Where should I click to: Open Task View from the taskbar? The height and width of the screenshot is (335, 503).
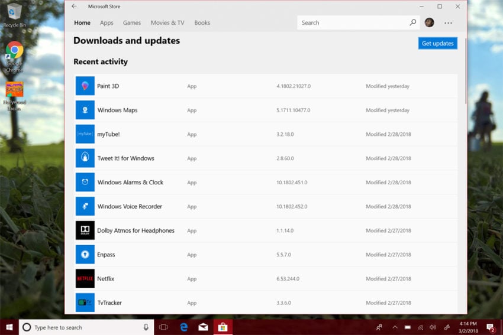click(x=163, y=327)
